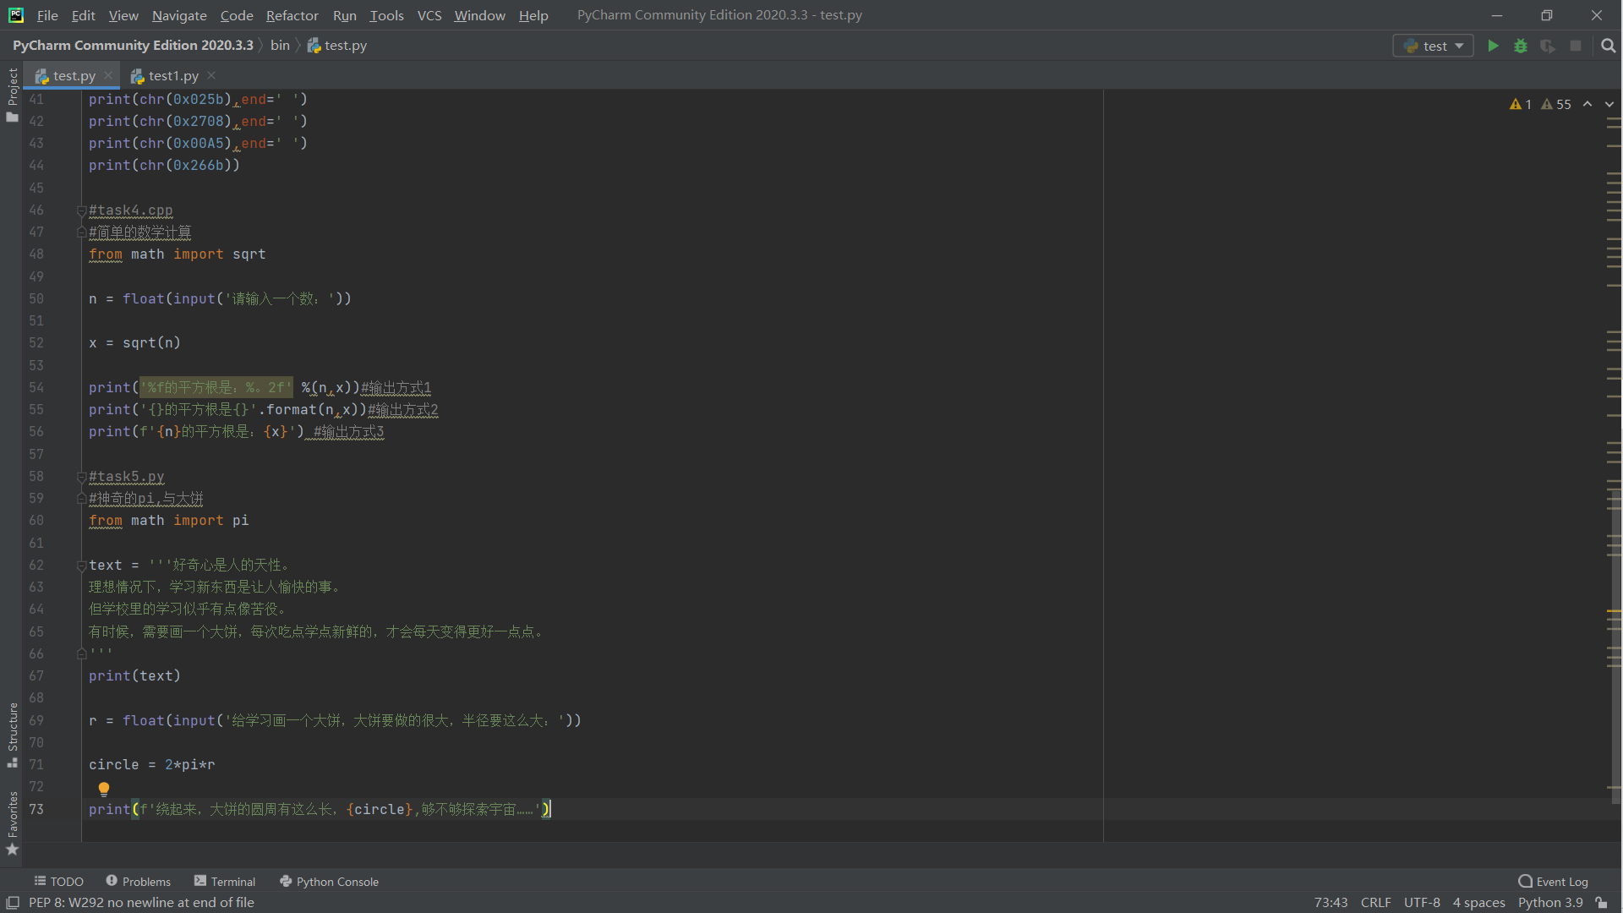
Task: Collapse comment block fold at line 46
Action: pyautogui.click(x=82, y=210)
